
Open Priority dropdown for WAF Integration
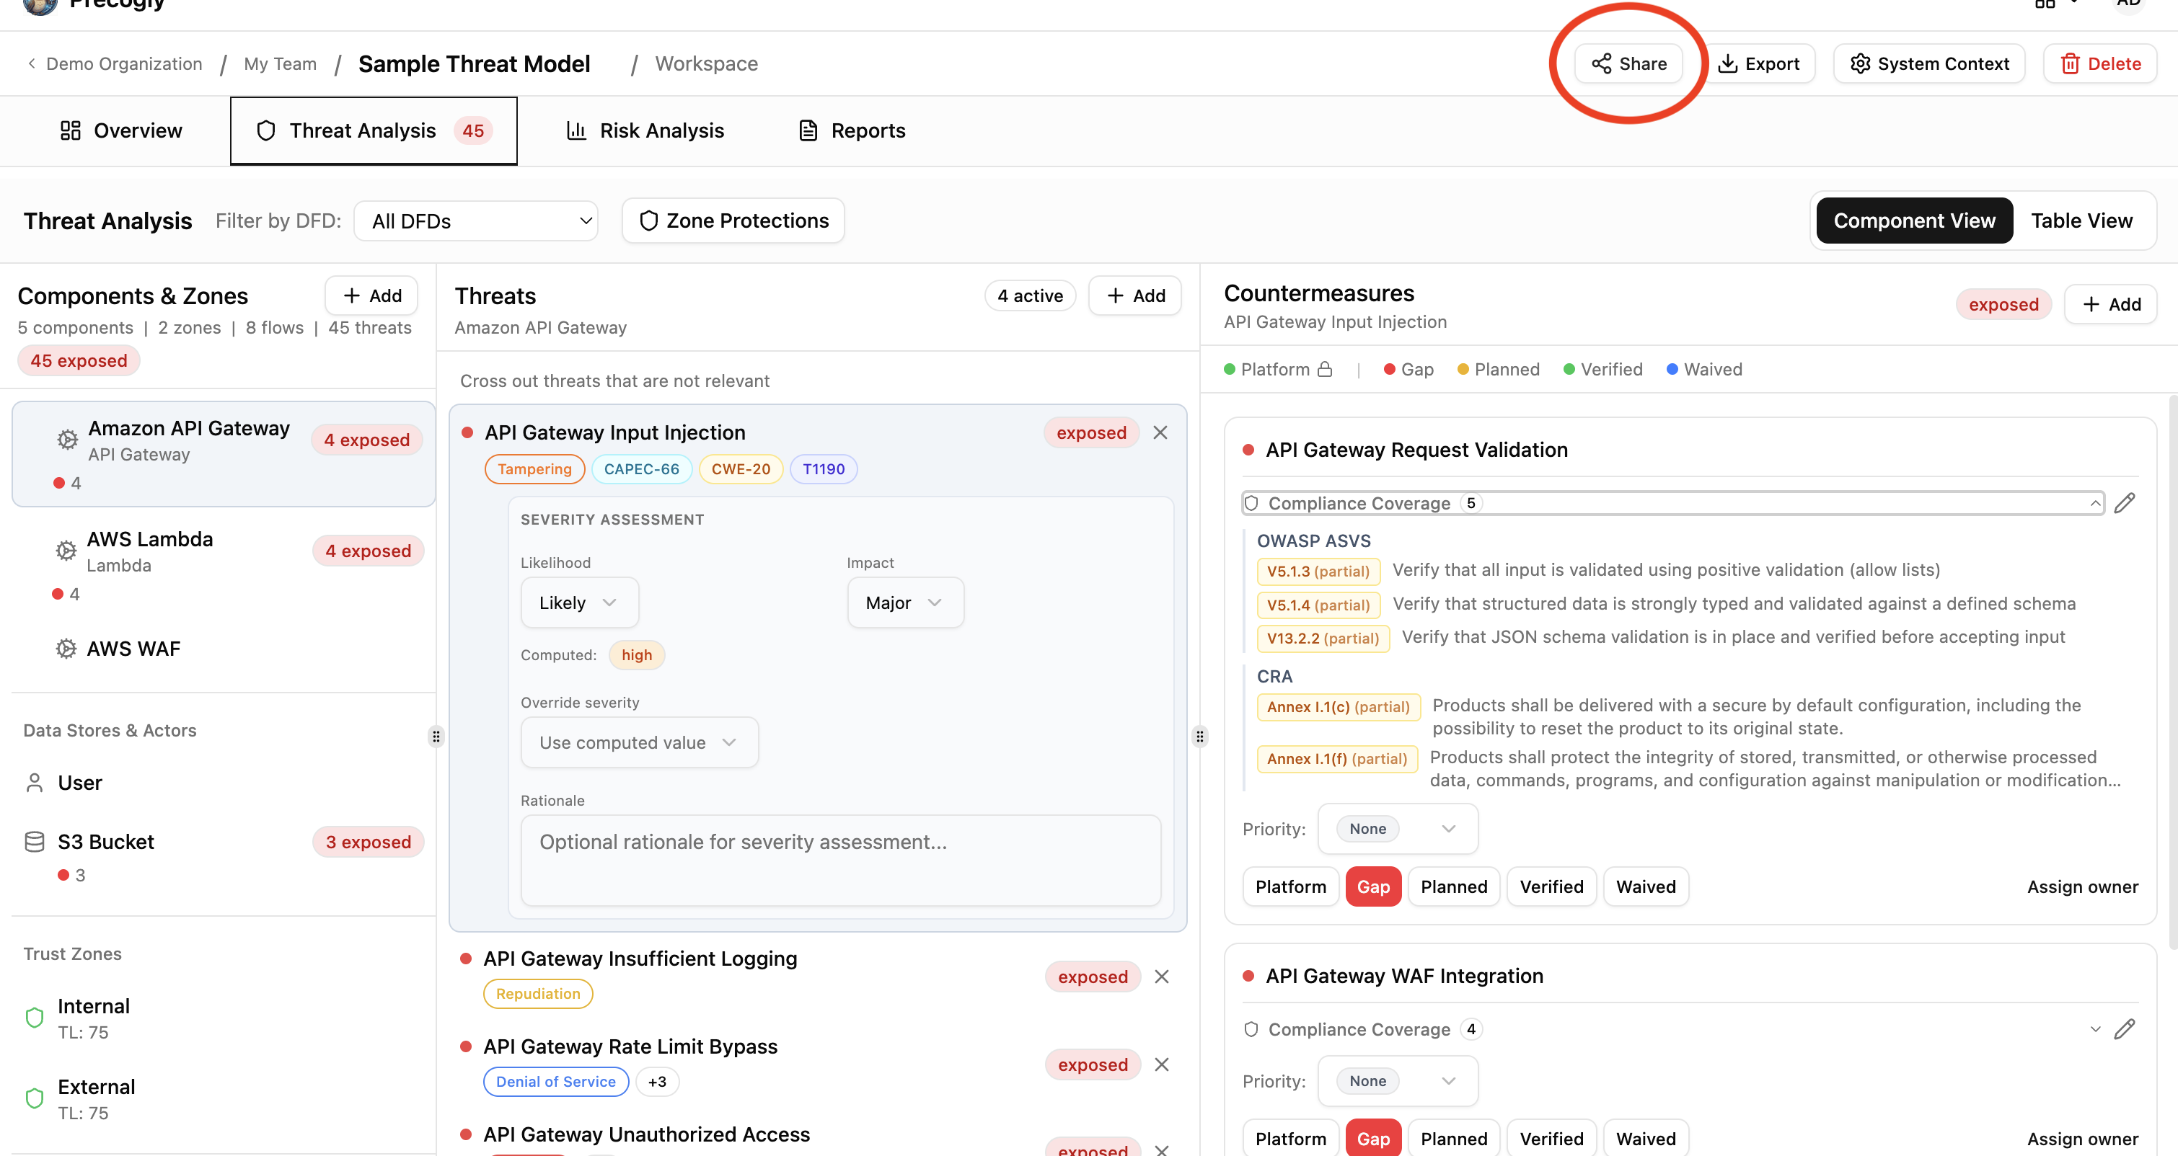1398,1081
